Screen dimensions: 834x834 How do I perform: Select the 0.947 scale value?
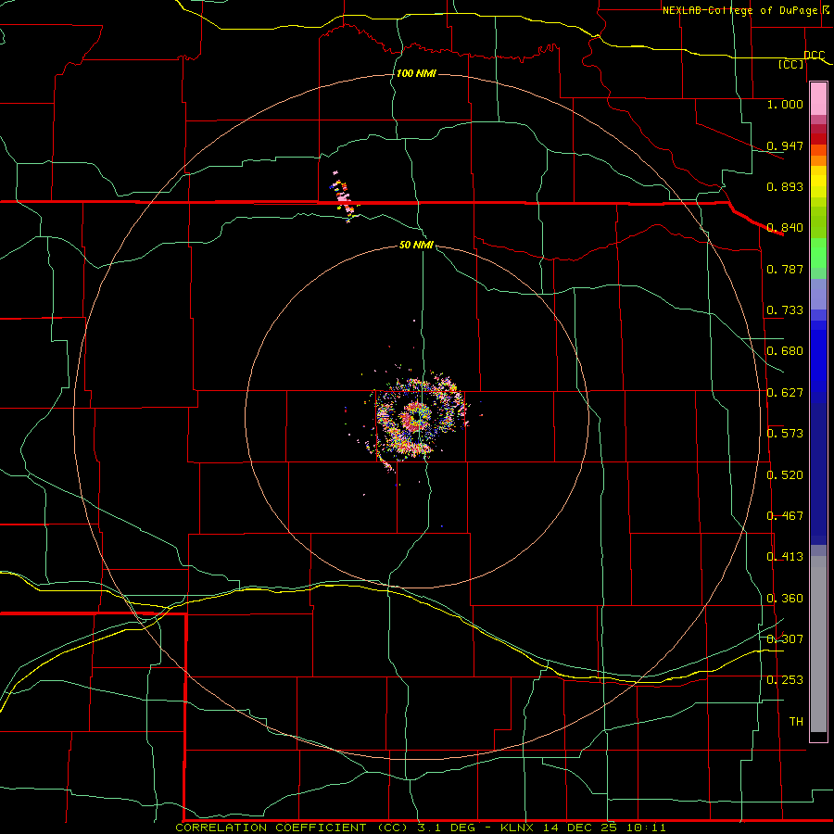(785, 145)
